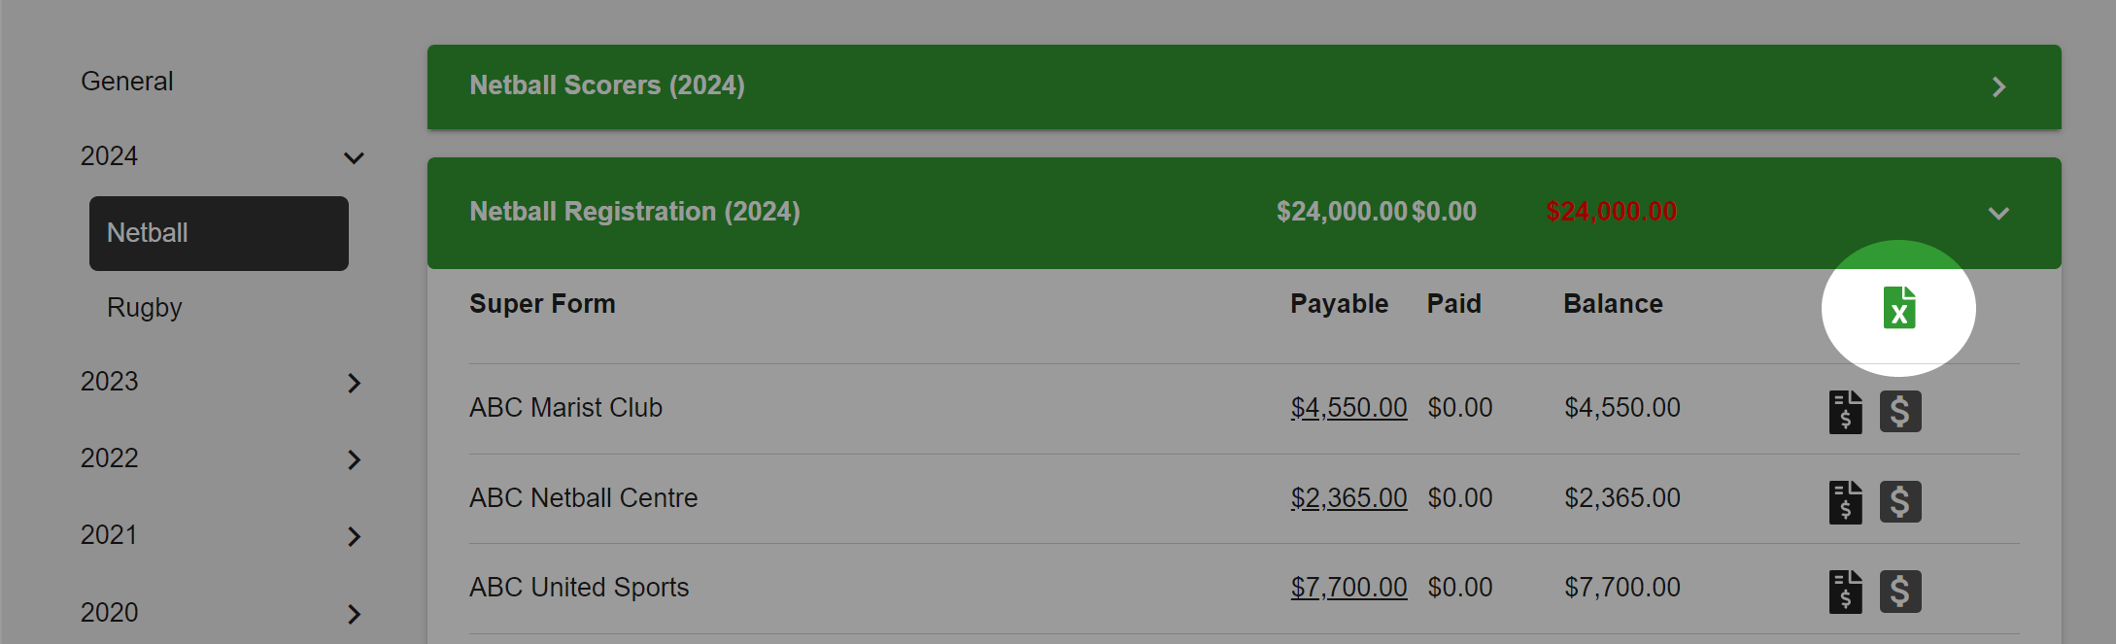Record payment for ABC United Sports
The height and width of the screenshot is (644, 2116).
point(1900,592)
